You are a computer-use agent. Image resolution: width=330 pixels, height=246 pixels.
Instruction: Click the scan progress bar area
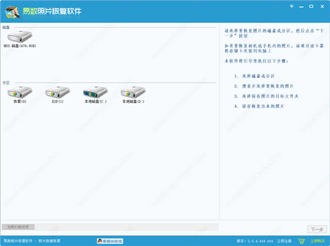[x=127, y=227]
